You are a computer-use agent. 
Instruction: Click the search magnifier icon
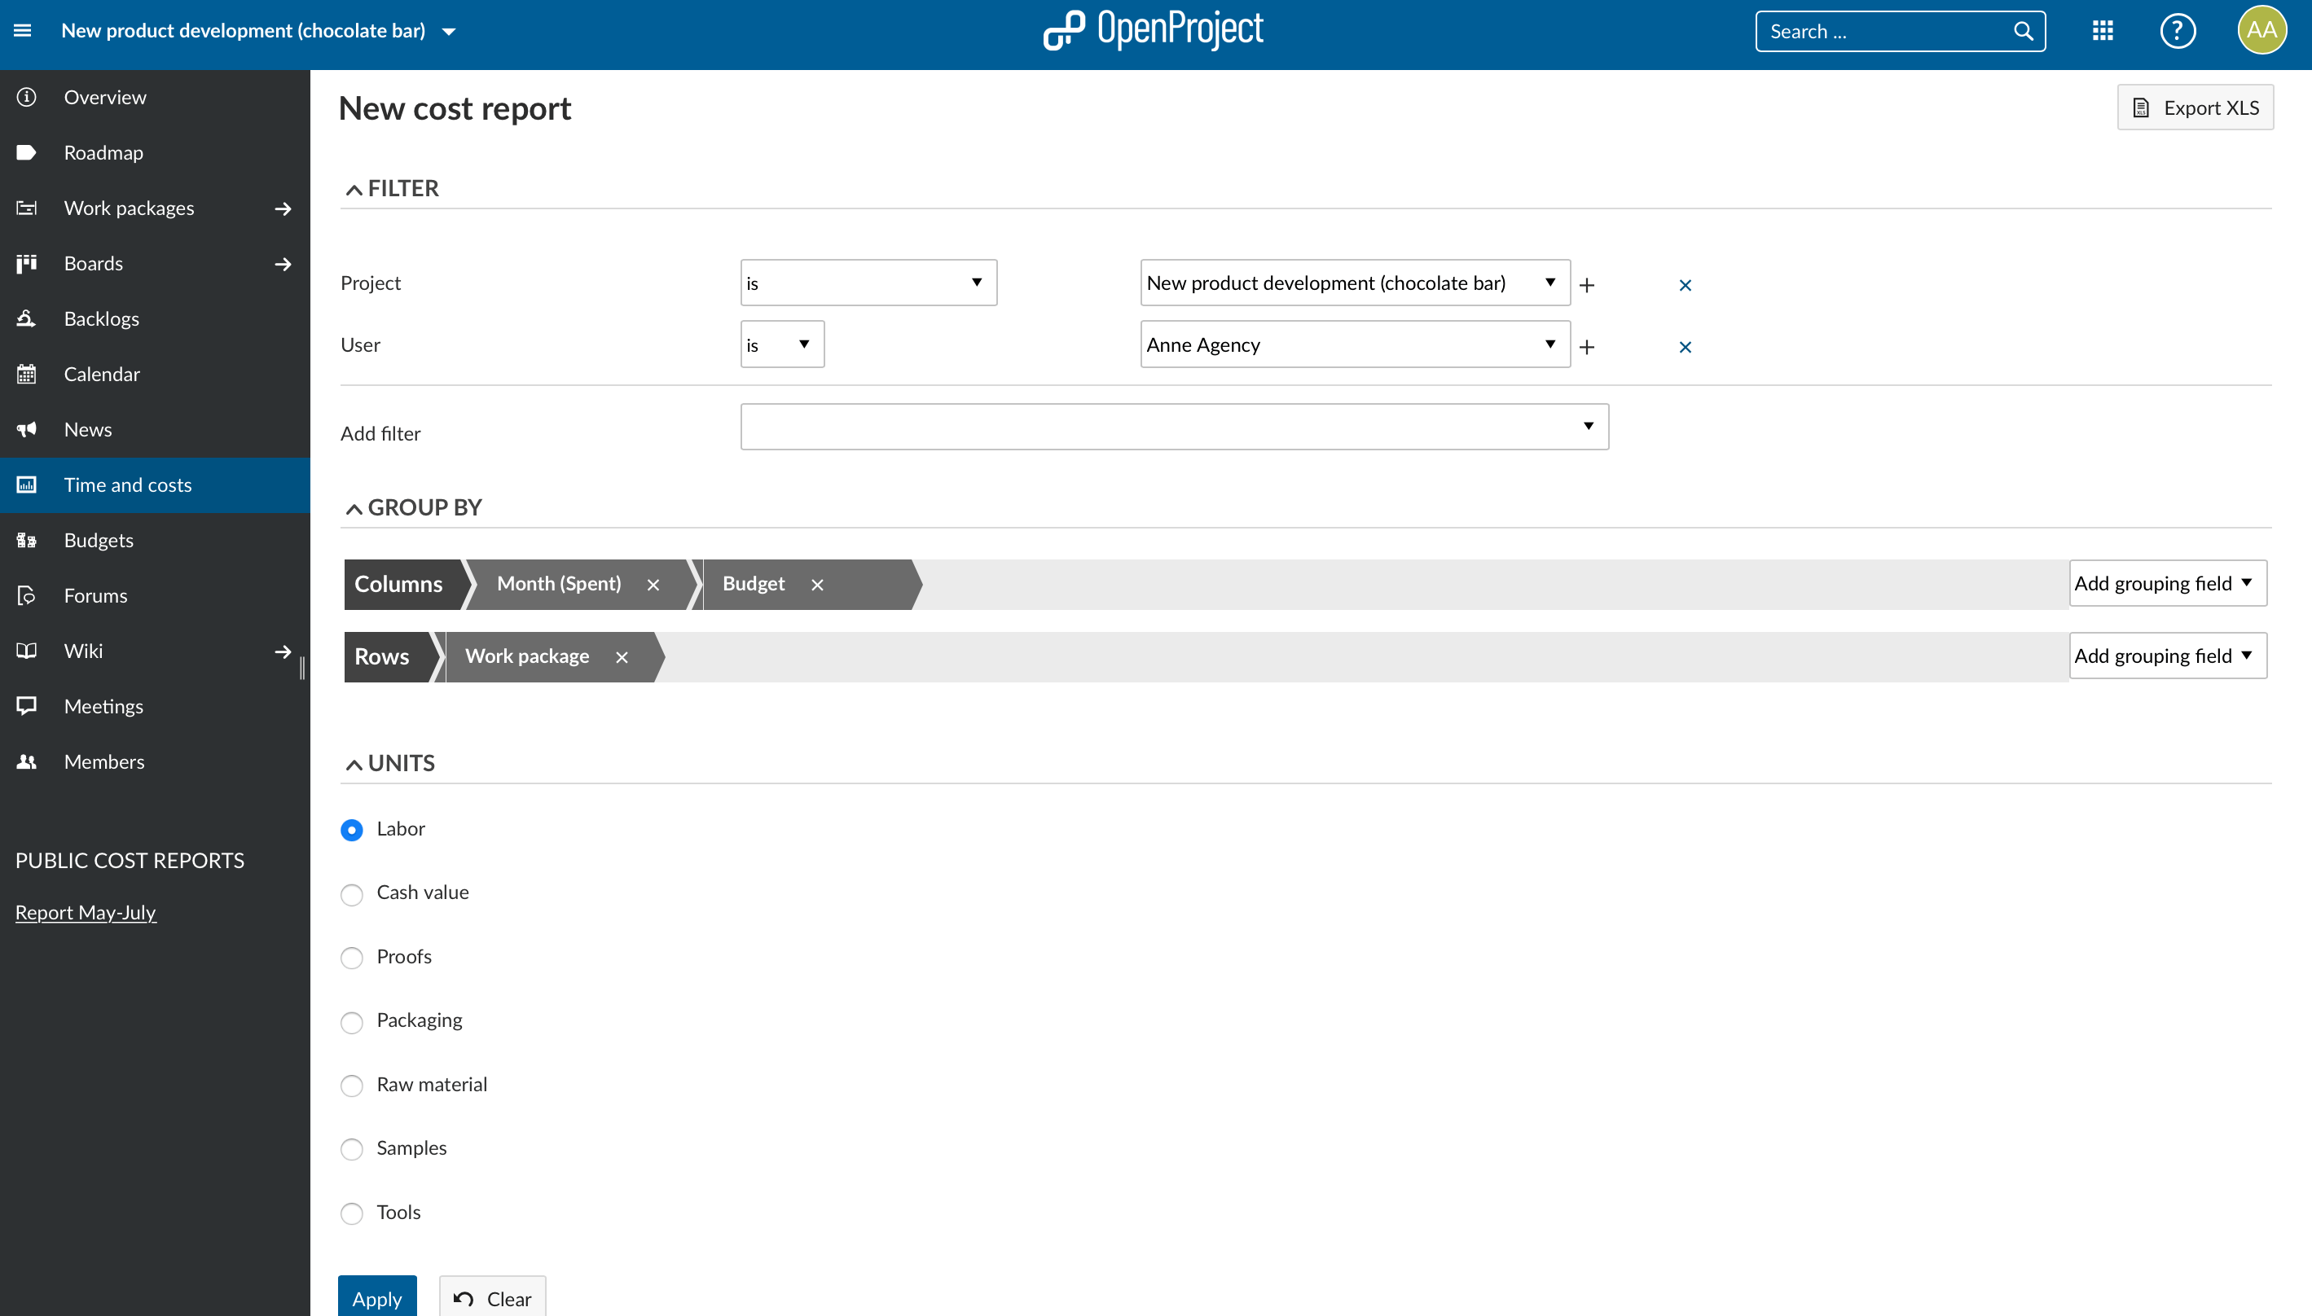(2023, 32)
